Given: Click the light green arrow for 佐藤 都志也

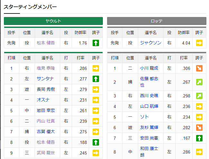Looking at the screenshot, I should pyautogui.click(x=199, y=82).
